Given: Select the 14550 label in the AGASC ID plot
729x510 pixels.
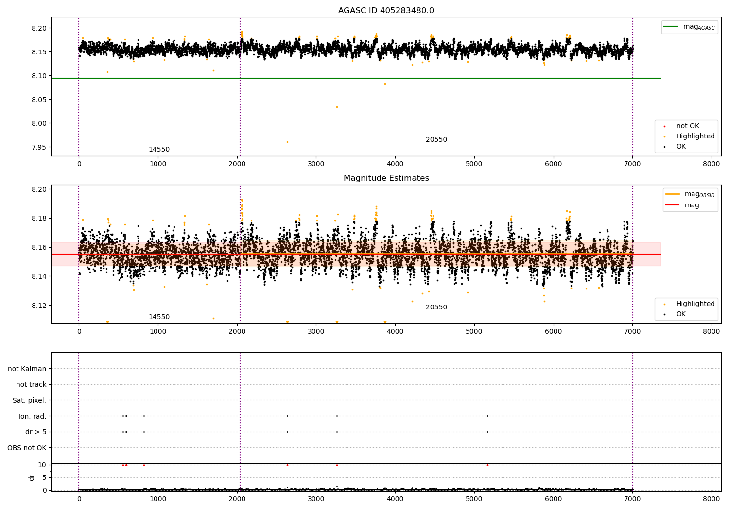Looking at the screenshot, I should [x=159, y=150].
